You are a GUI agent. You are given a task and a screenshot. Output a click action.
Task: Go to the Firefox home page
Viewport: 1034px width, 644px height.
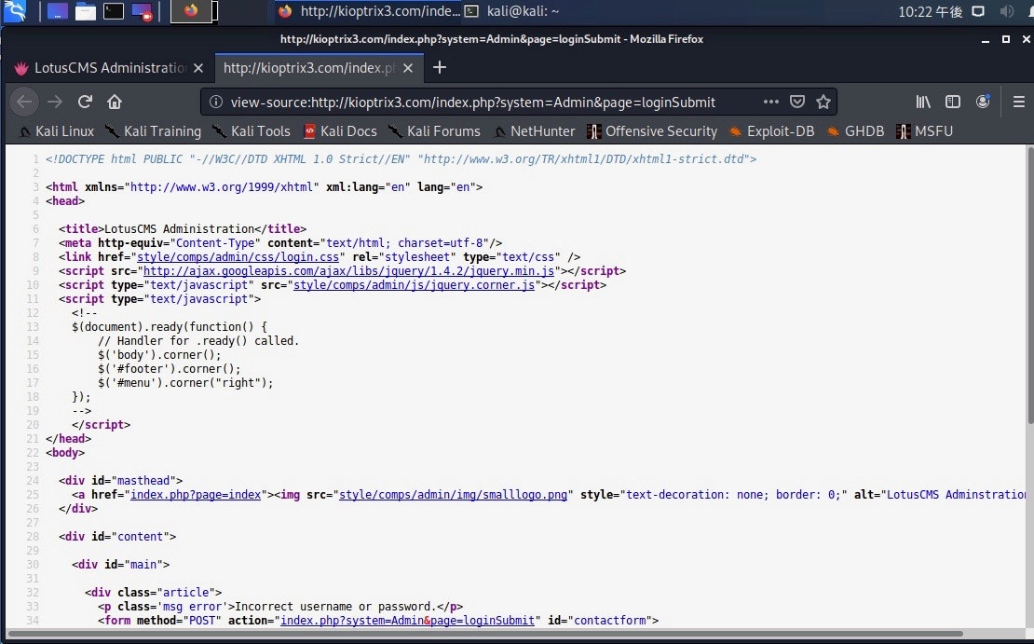click(x=115, y=102)
